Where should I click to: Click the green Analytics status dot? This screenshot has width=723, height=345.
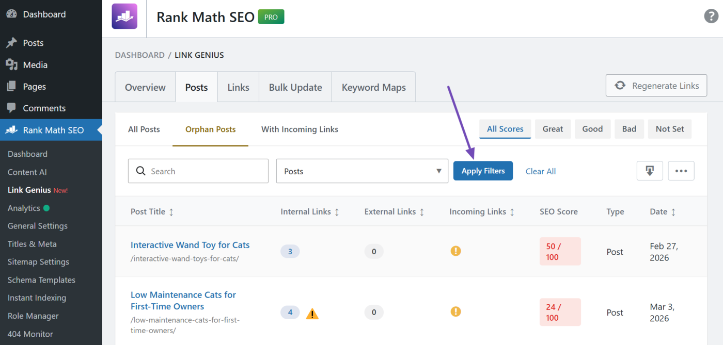click(46, 208)
